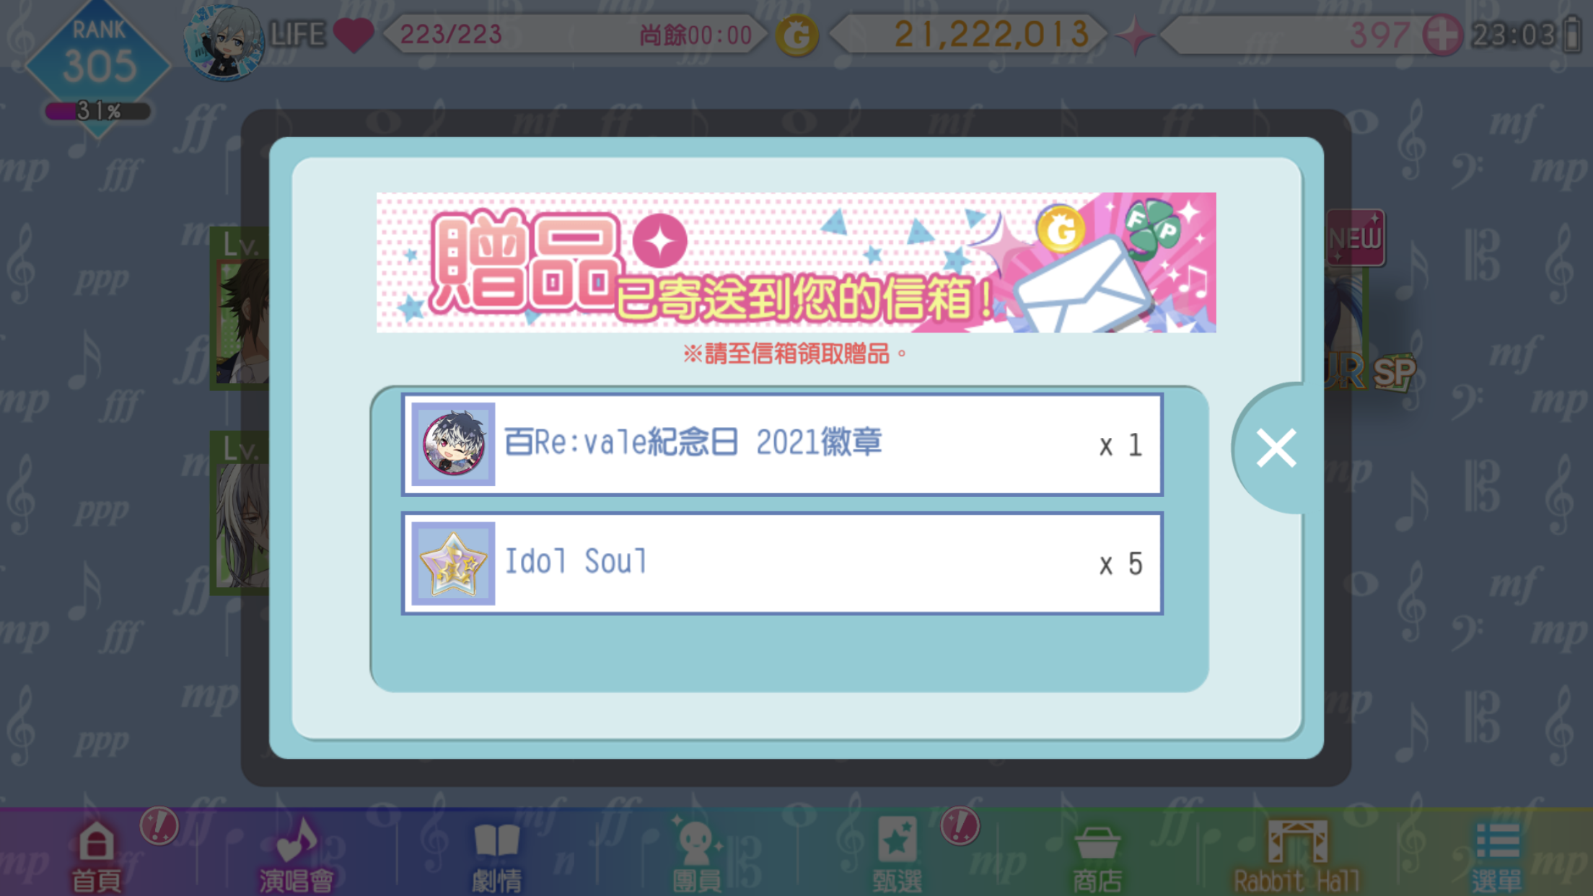Open the player avatar portrait
Screen dimensions: 1593x896
click(224, 42)
